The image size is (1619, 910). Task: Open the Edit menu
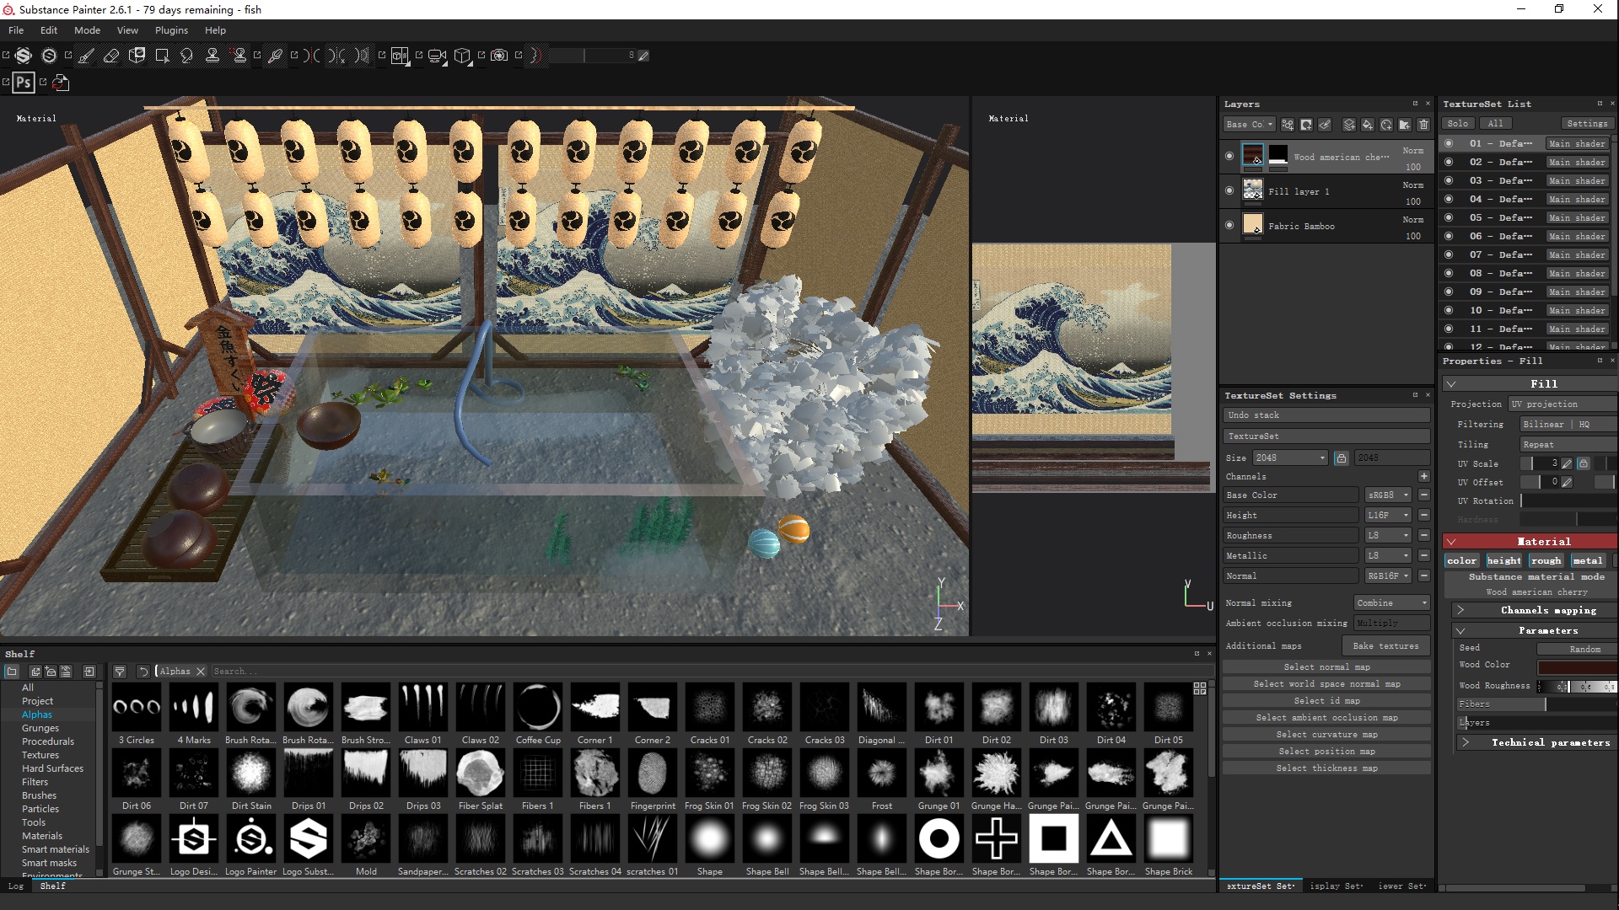tap(49, 30)
